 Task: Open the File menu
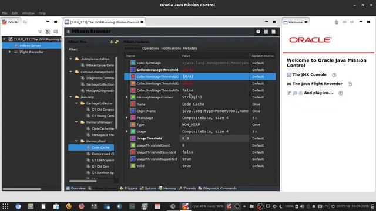(5, 13)
